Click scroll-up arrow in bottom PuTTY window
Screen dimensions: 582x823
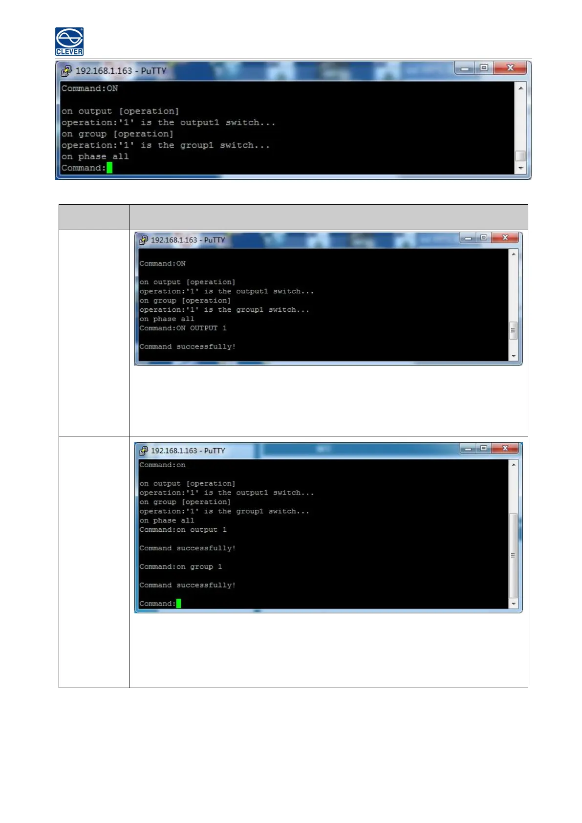(513, 465)
